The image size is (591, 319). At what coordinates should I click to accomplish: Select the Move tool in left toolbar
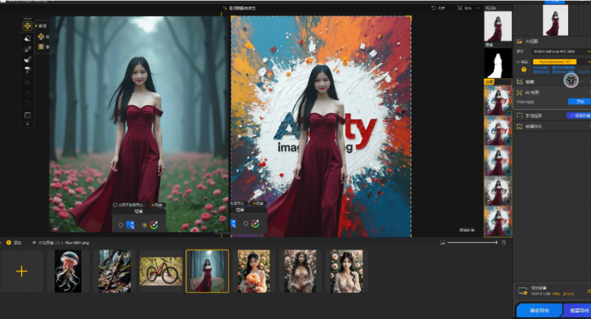click(27, 25)
